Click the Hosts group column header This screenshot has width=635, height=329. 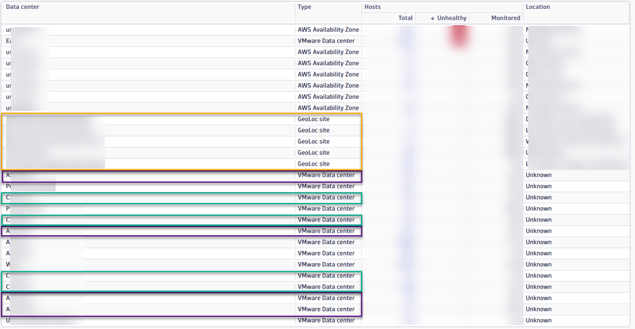click(372, 7)
